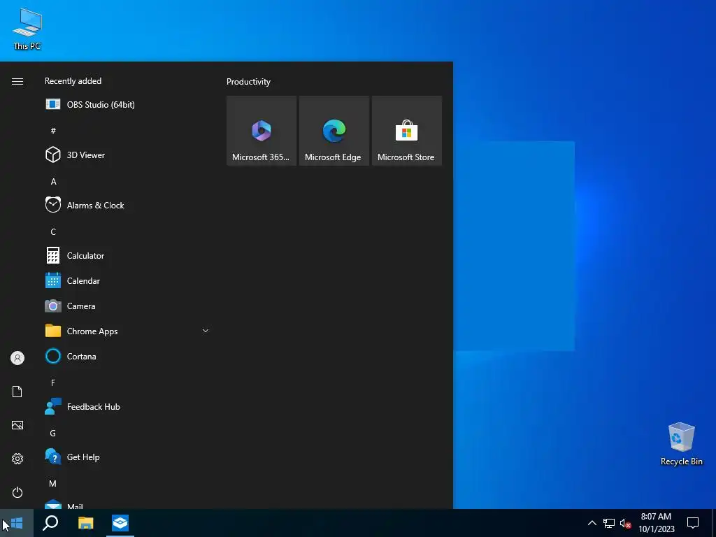Screen dimensions: 716x537
Task: Click the F letter header
Action: point(53,382)
